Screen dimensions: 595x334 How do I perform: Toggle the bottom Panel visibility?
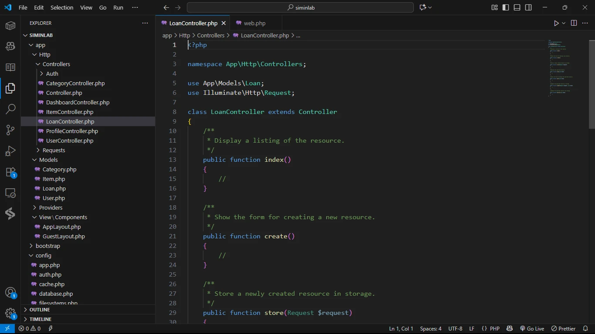517,7
